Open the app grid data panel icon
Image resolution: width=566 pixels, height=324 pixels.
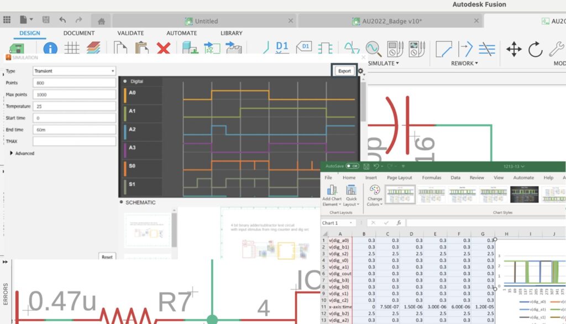(x=7, y=19)
